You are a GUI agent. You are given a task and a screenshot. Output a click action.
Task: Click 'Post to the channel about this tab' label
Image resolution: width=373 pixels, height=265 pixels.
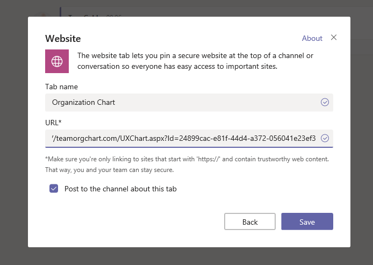[x=120, y=189]
